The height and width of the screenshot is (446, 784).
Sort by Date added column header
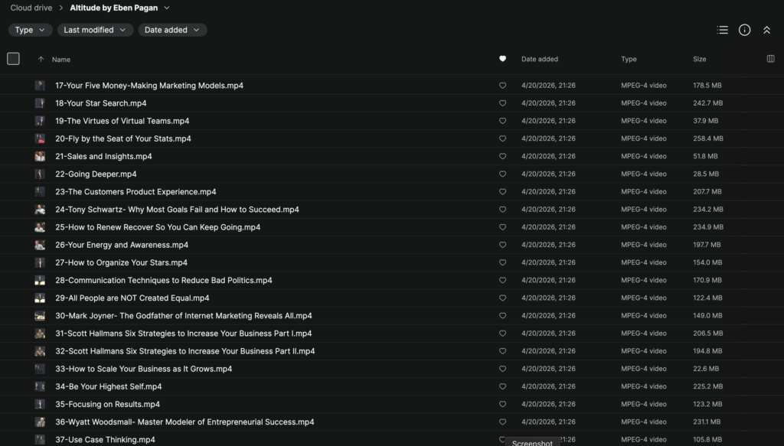540,59
